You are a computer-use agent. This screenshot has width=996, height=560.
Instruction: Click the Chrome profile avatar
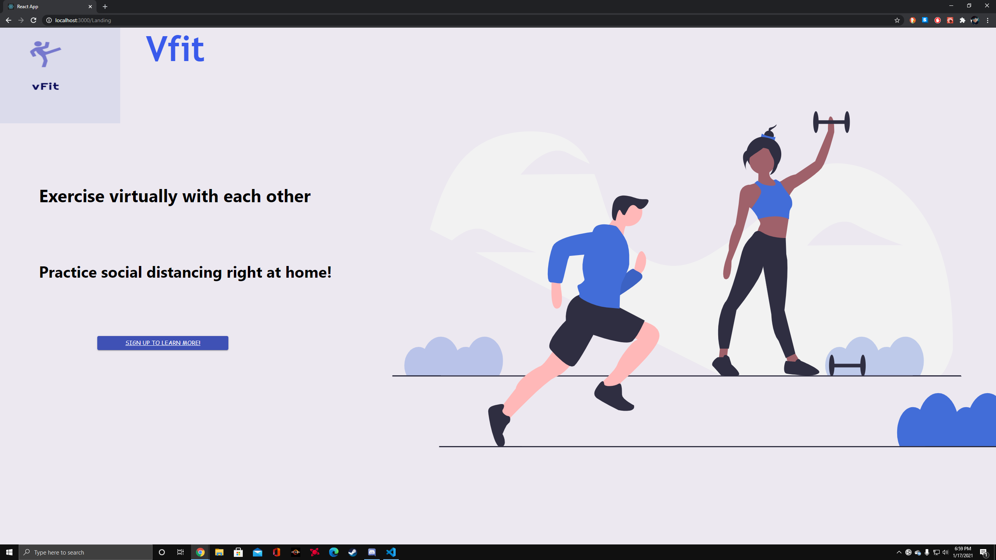click(x=975, y=20)
